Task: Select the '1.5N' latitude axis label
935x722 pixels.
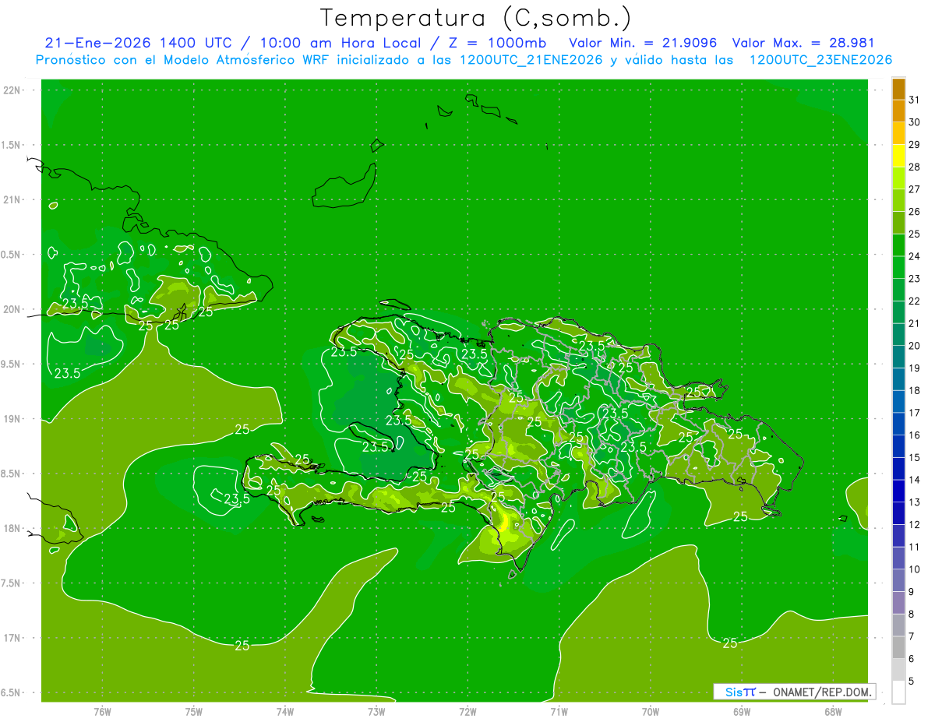Action: 11,145
